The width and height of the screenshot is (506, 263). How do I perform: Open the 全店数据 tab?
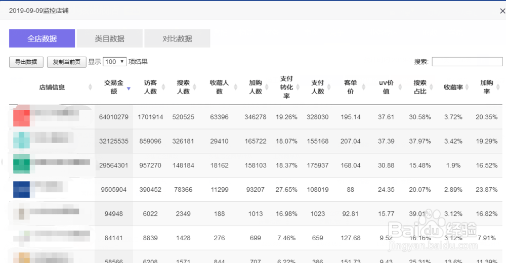click(42, 38)
